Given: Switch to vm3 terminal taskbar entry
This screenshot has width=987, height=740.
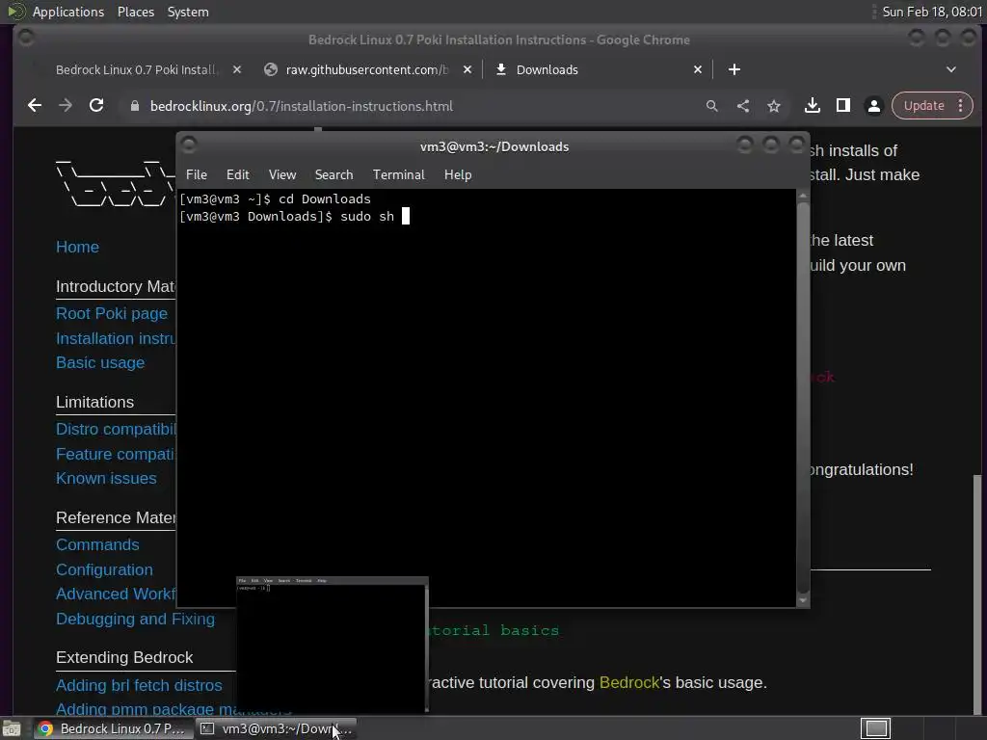Looking at the screenshot, I should click(276, 728).
